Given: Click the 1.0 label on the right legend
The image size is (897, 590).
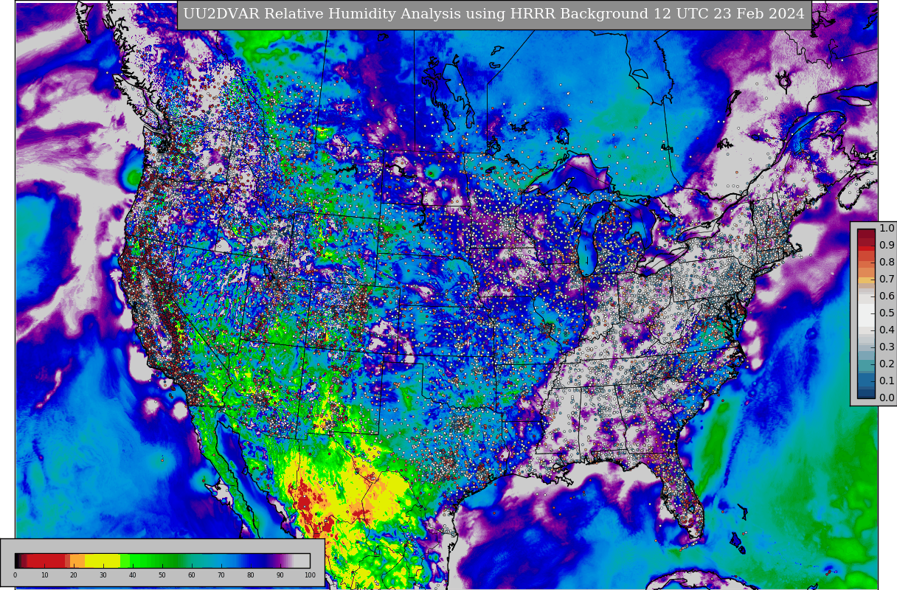Looking at the screenshot, I should (x=887, y=229).
